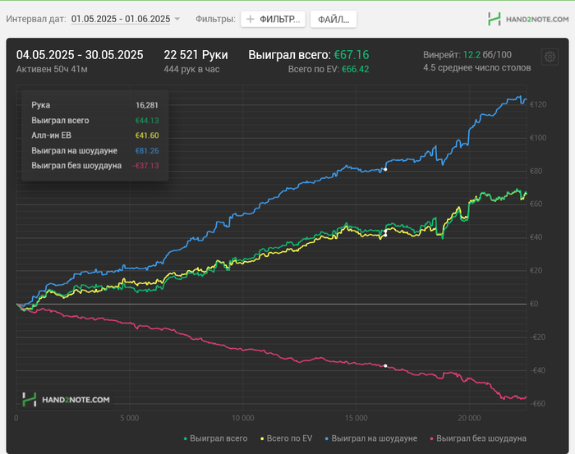
Task: Toggle the Выиграл на шоудауне legend series
Action: point(371,438)
